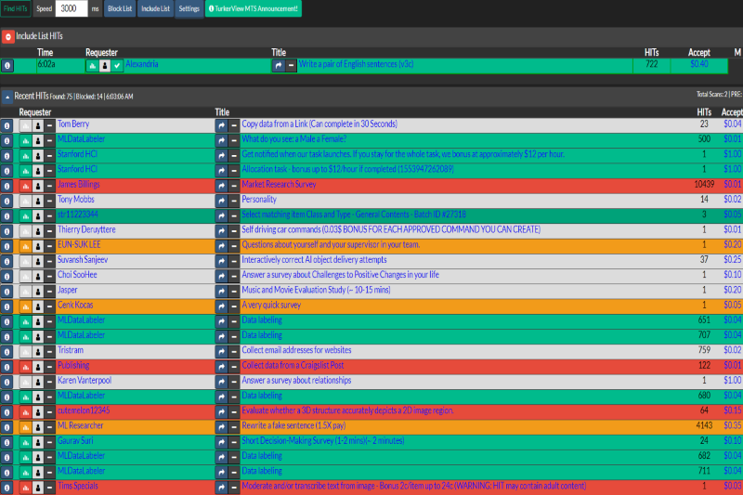Toggle the Find HITs scanner button
Viewport: 743px width, 495px height.
click(x=15, y=8)
